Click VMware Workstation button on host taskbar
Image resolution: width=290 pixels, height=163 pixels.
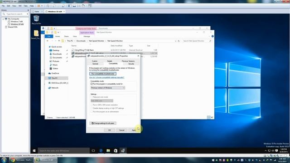coord(45,160)
